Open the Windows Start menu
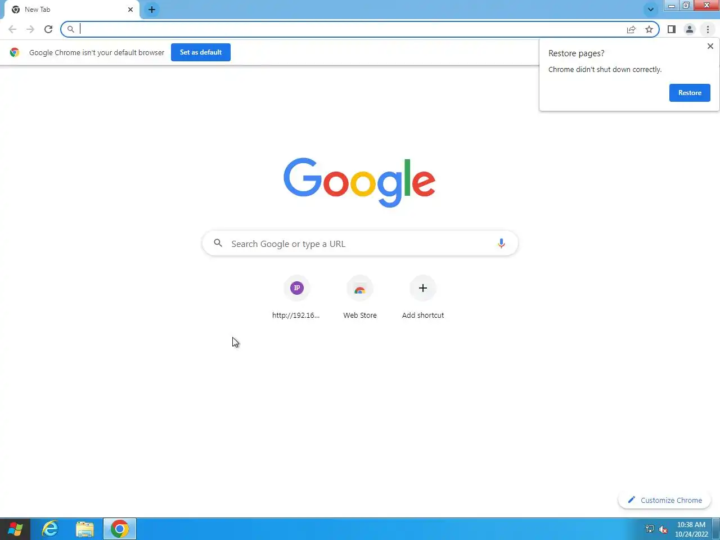 (x=15, y=529)
